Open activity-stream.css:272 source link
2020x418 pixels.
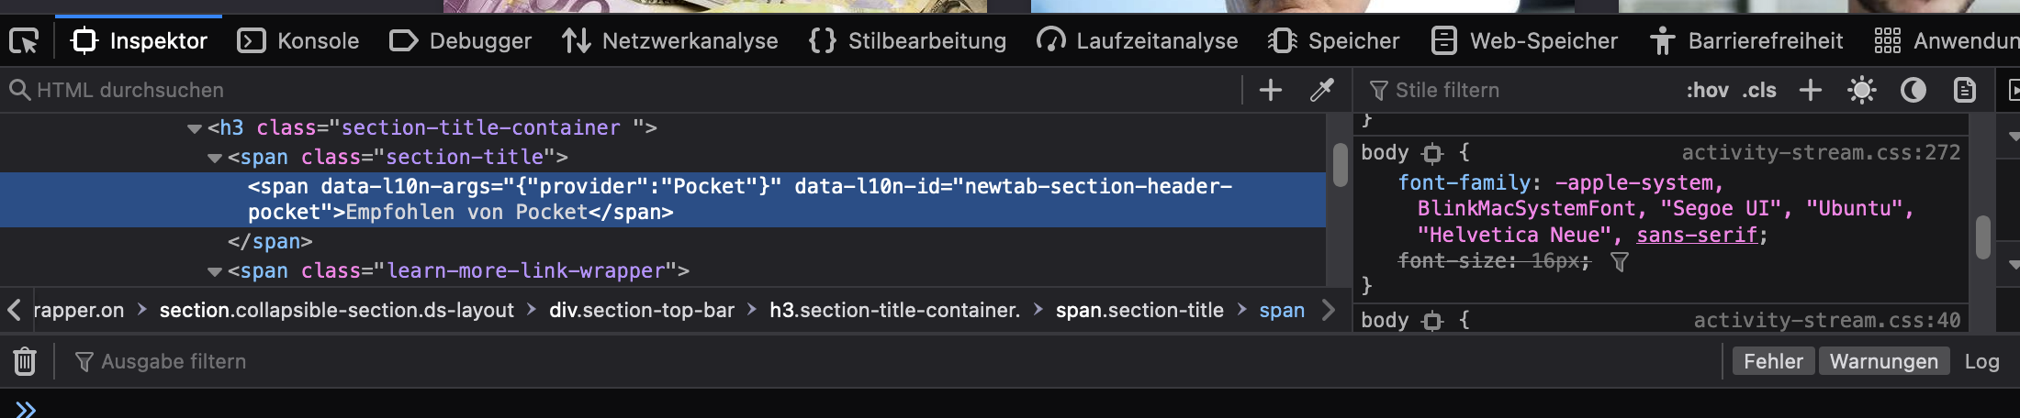click(x=1821, y=152)
